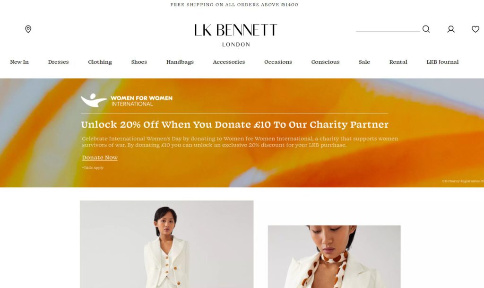Open the white suit model image

(167, 244)
